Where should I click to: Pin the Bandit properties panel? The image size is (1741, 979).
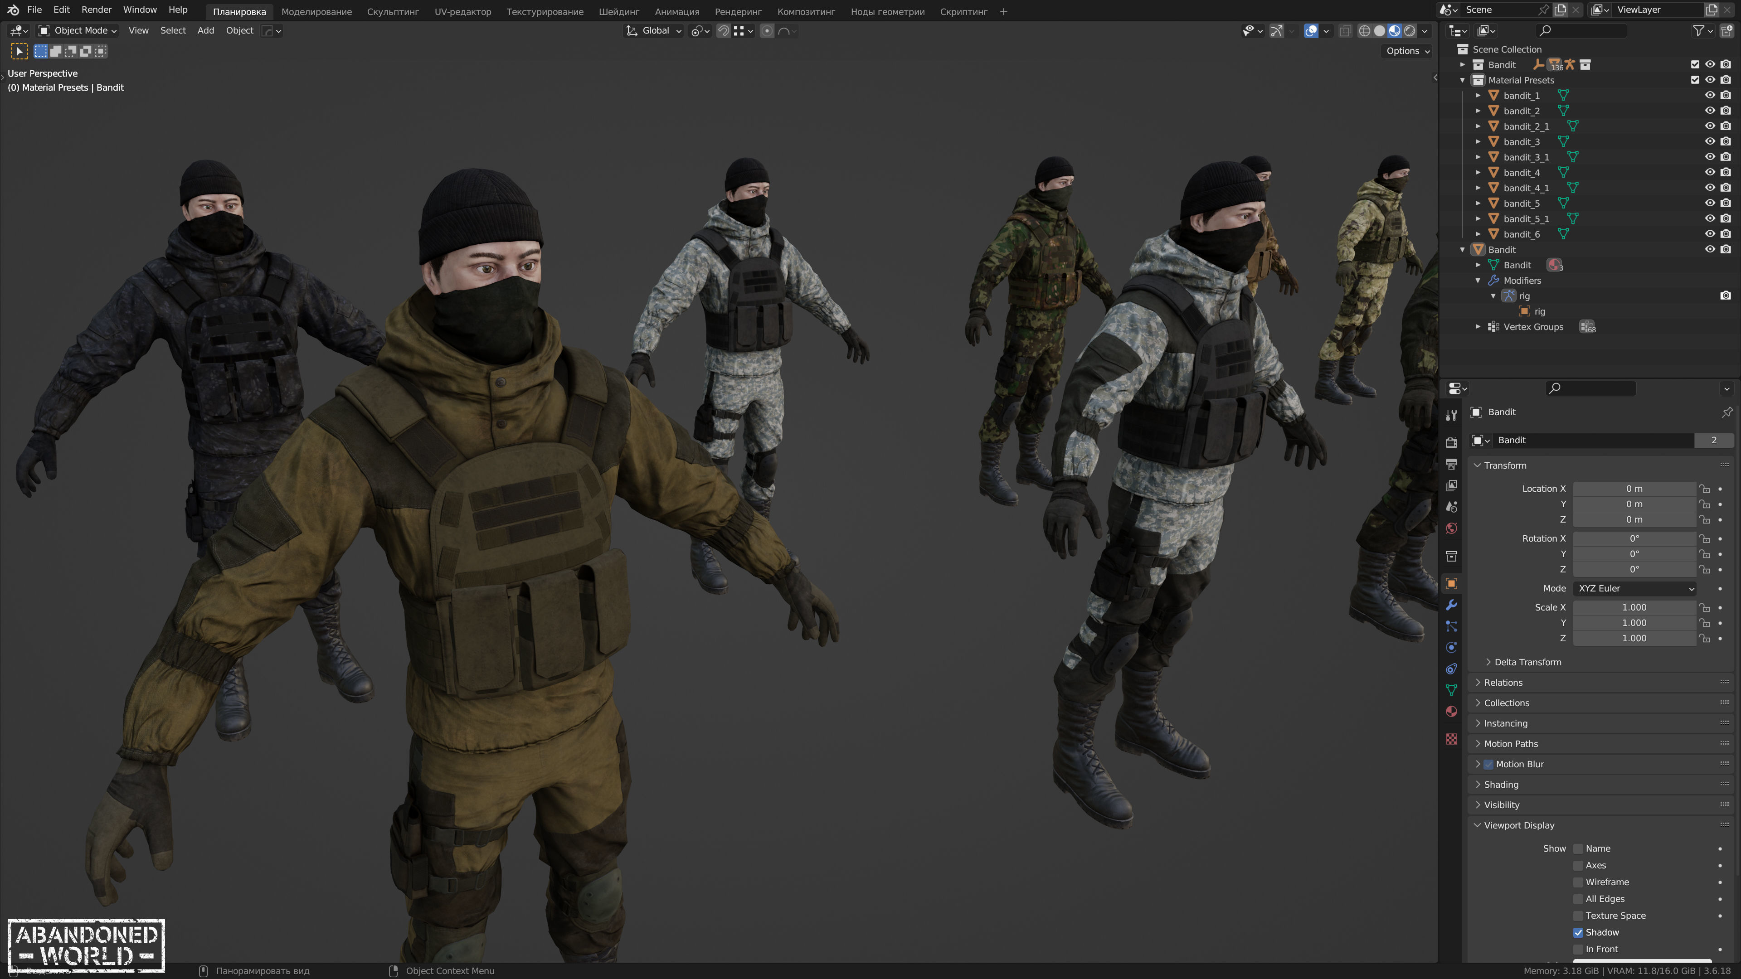coord(1727,412)
